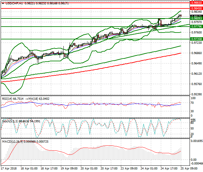The height and width of the screenshot is (172, 203).
Task: Click the 19 Apr 09:00 time label
Action: click(69, 169)
